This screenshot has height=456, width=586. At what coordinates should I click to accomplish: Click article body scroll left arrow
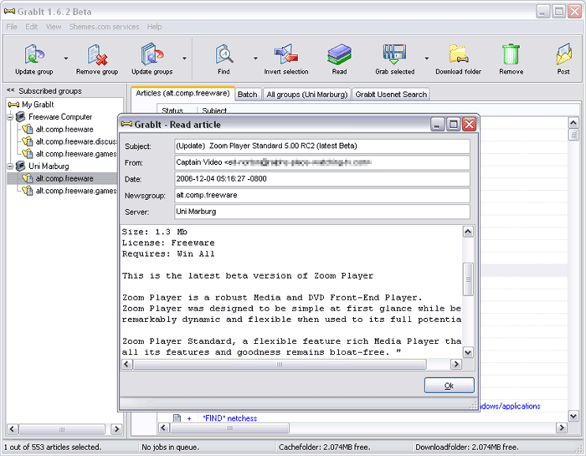tap(127, 364)
